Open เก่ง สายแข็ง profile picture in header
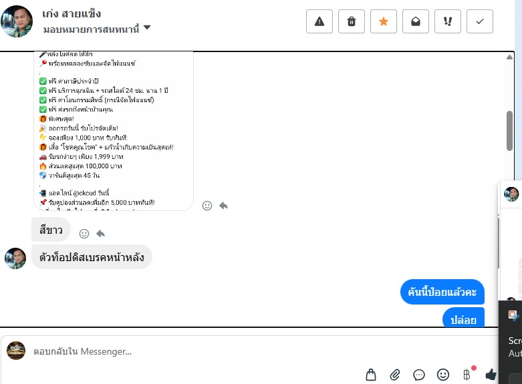 [17, 21]
